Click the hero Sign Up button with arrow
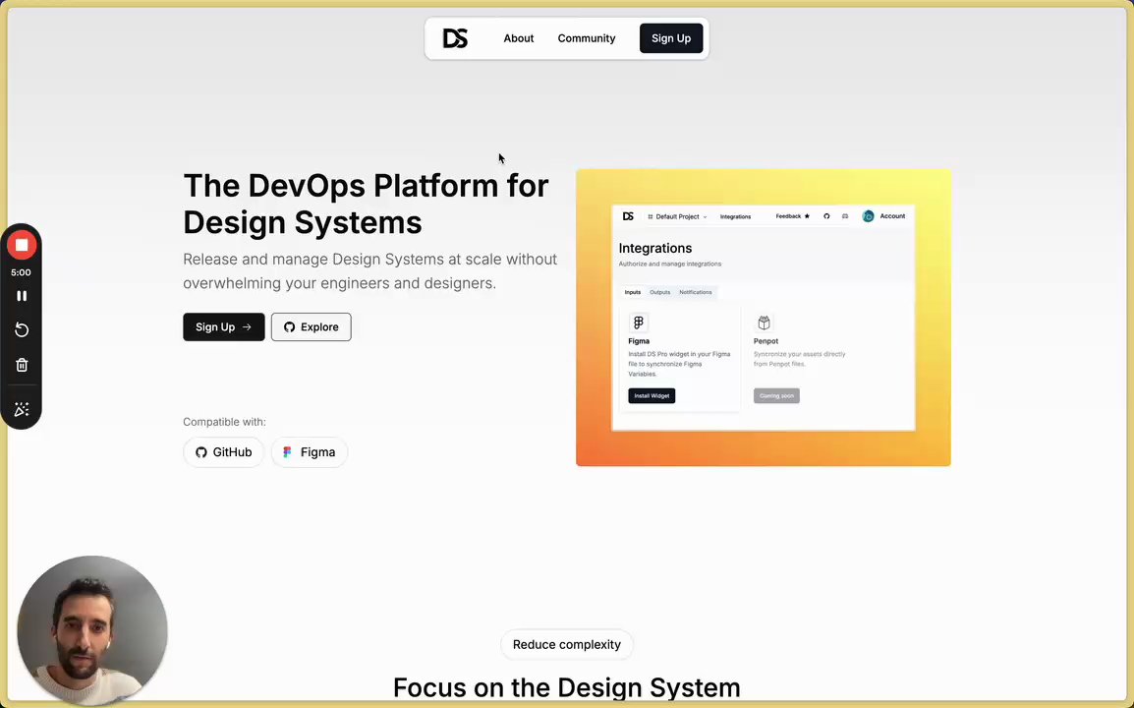Viewport: 1134px width, 708px height. 223,327
